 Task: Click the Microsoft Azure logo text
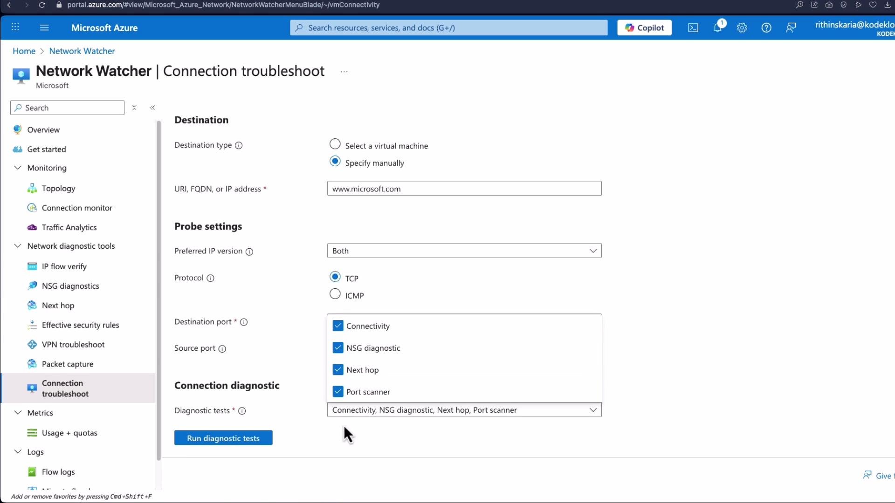[x=104, y=28]
